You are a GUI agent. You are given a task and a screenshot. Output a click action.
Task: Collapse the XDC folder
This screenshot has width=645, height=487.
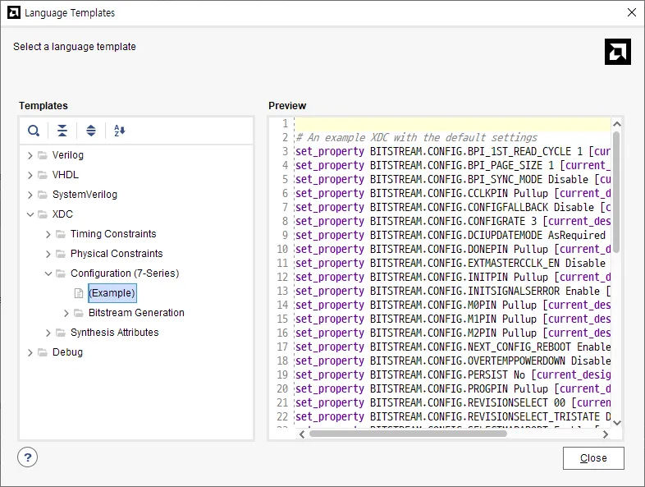click(30, 214)
